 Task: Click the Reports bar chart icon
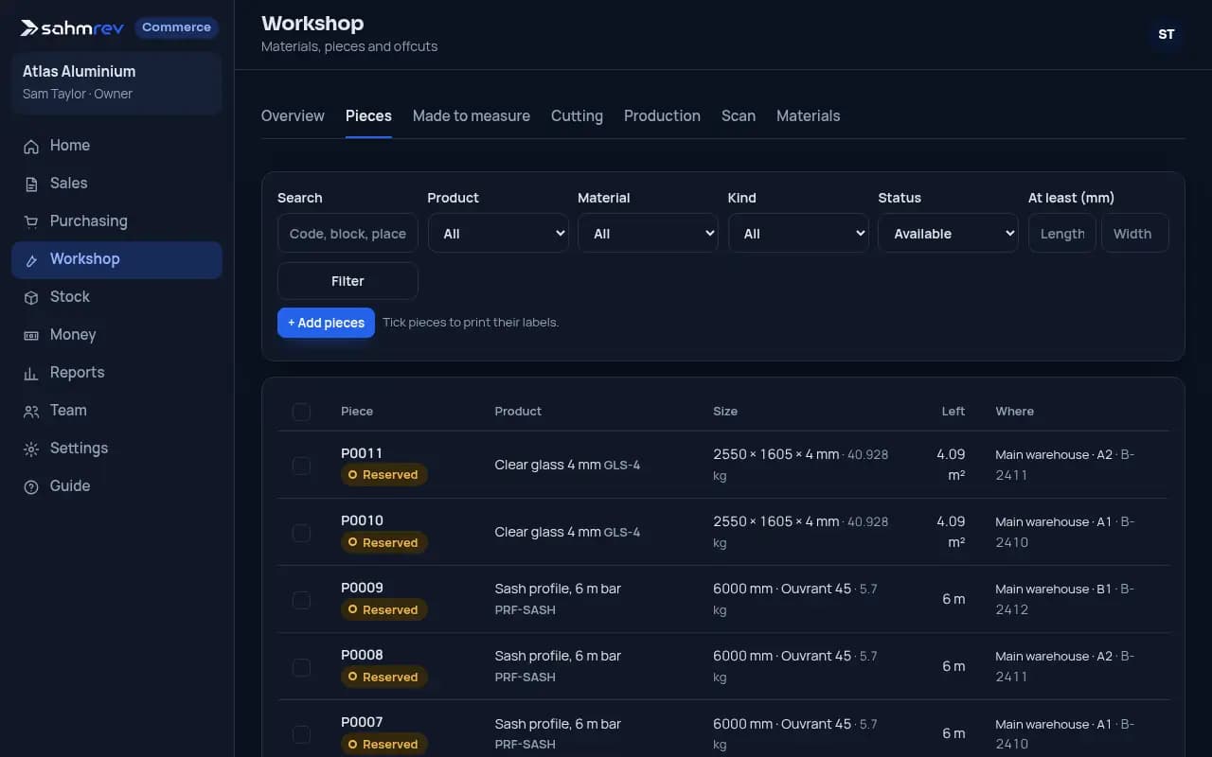point(31,373)
